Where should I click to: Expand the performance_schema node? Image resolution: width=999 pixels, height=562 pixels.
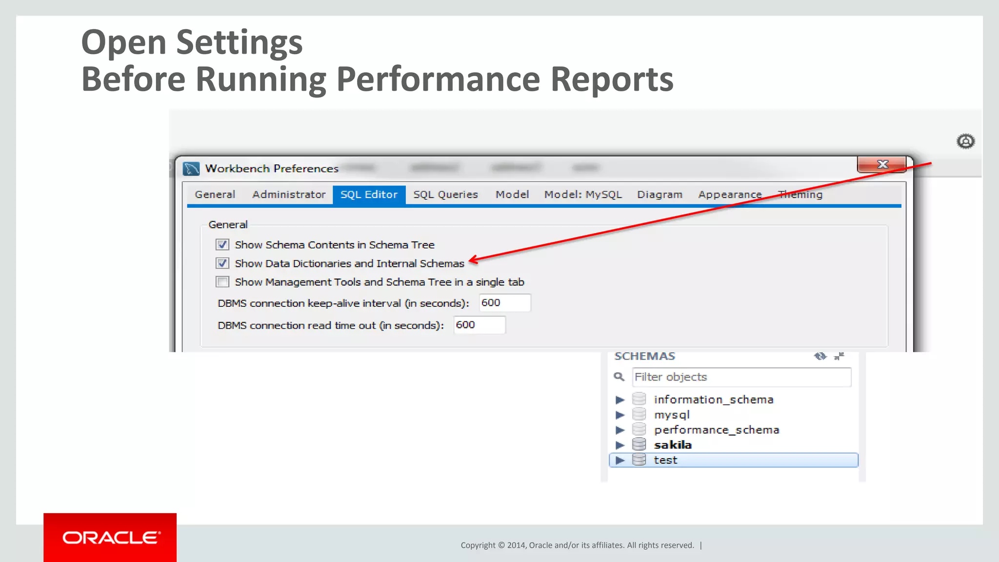point(620,430)
